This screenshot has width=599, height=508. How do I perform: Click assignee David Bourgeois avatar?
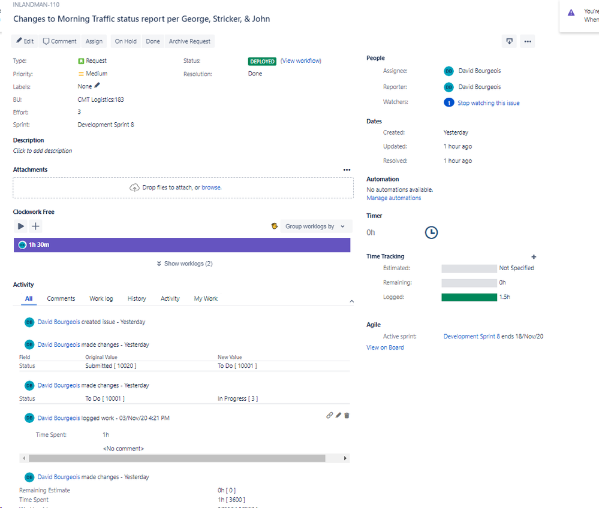449,71
